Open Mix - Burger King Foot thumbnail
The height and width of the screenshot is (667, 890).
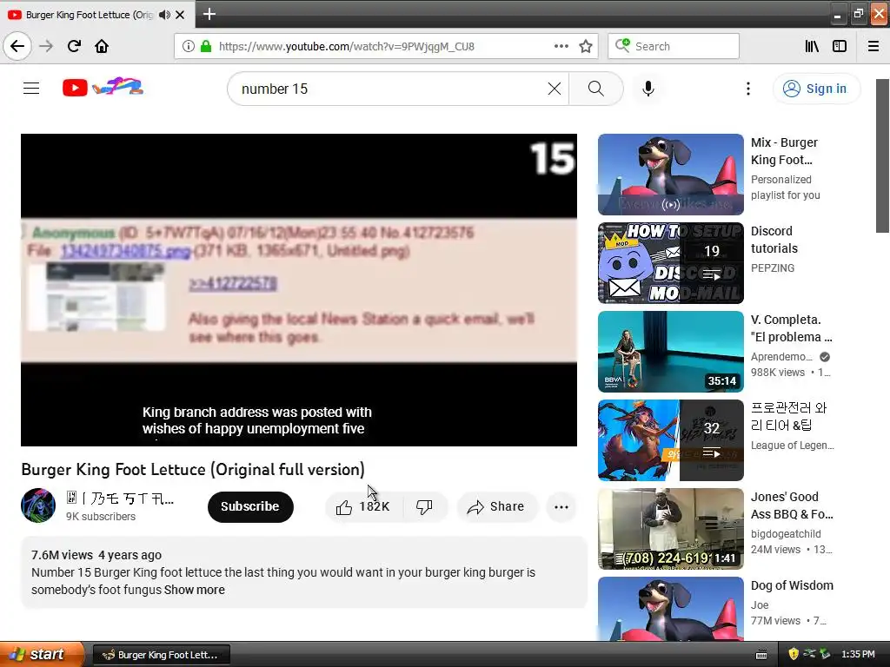(x=670, y=174)
